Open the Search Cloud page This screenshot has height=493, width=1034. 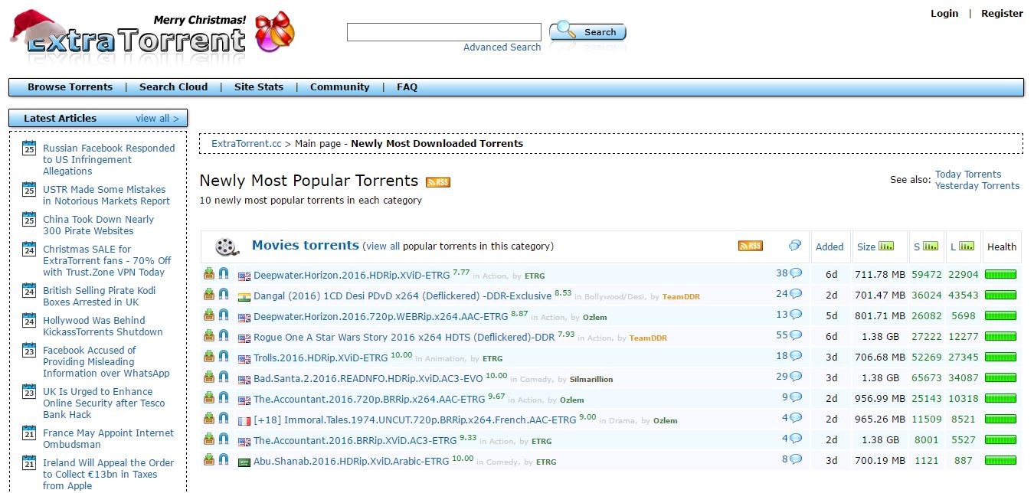[173, 87]
